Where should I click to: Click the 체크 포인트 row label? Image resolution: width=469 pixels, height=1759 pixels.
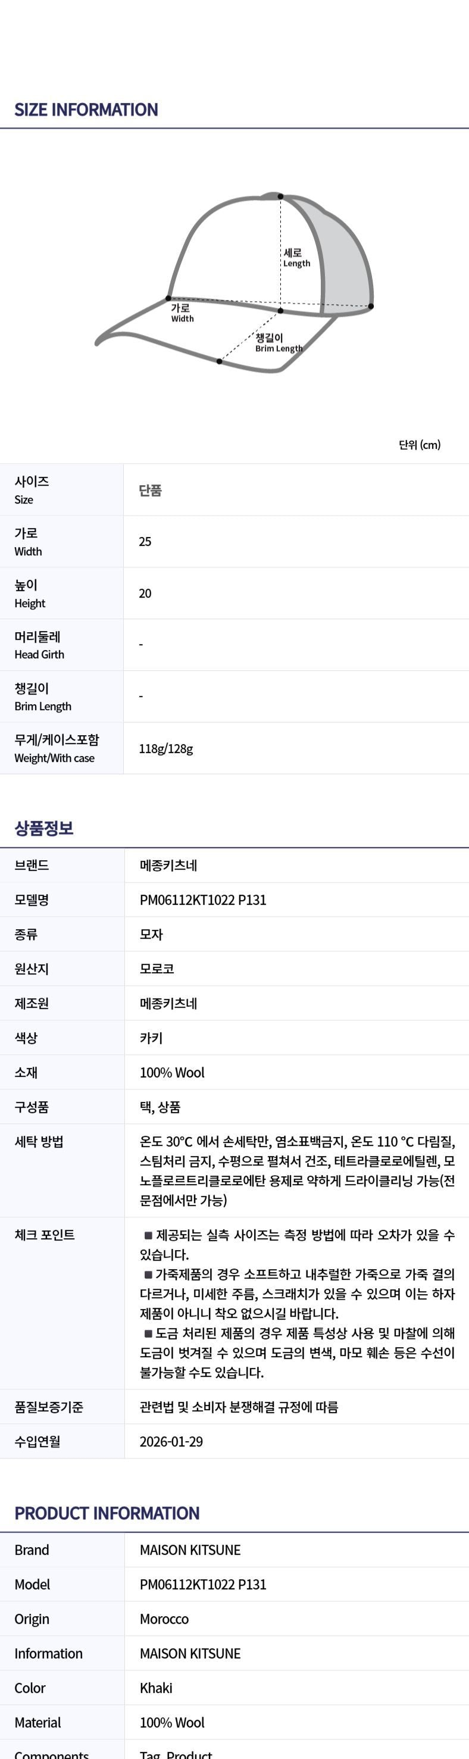pyautogui.click(x=45, y=1235)
